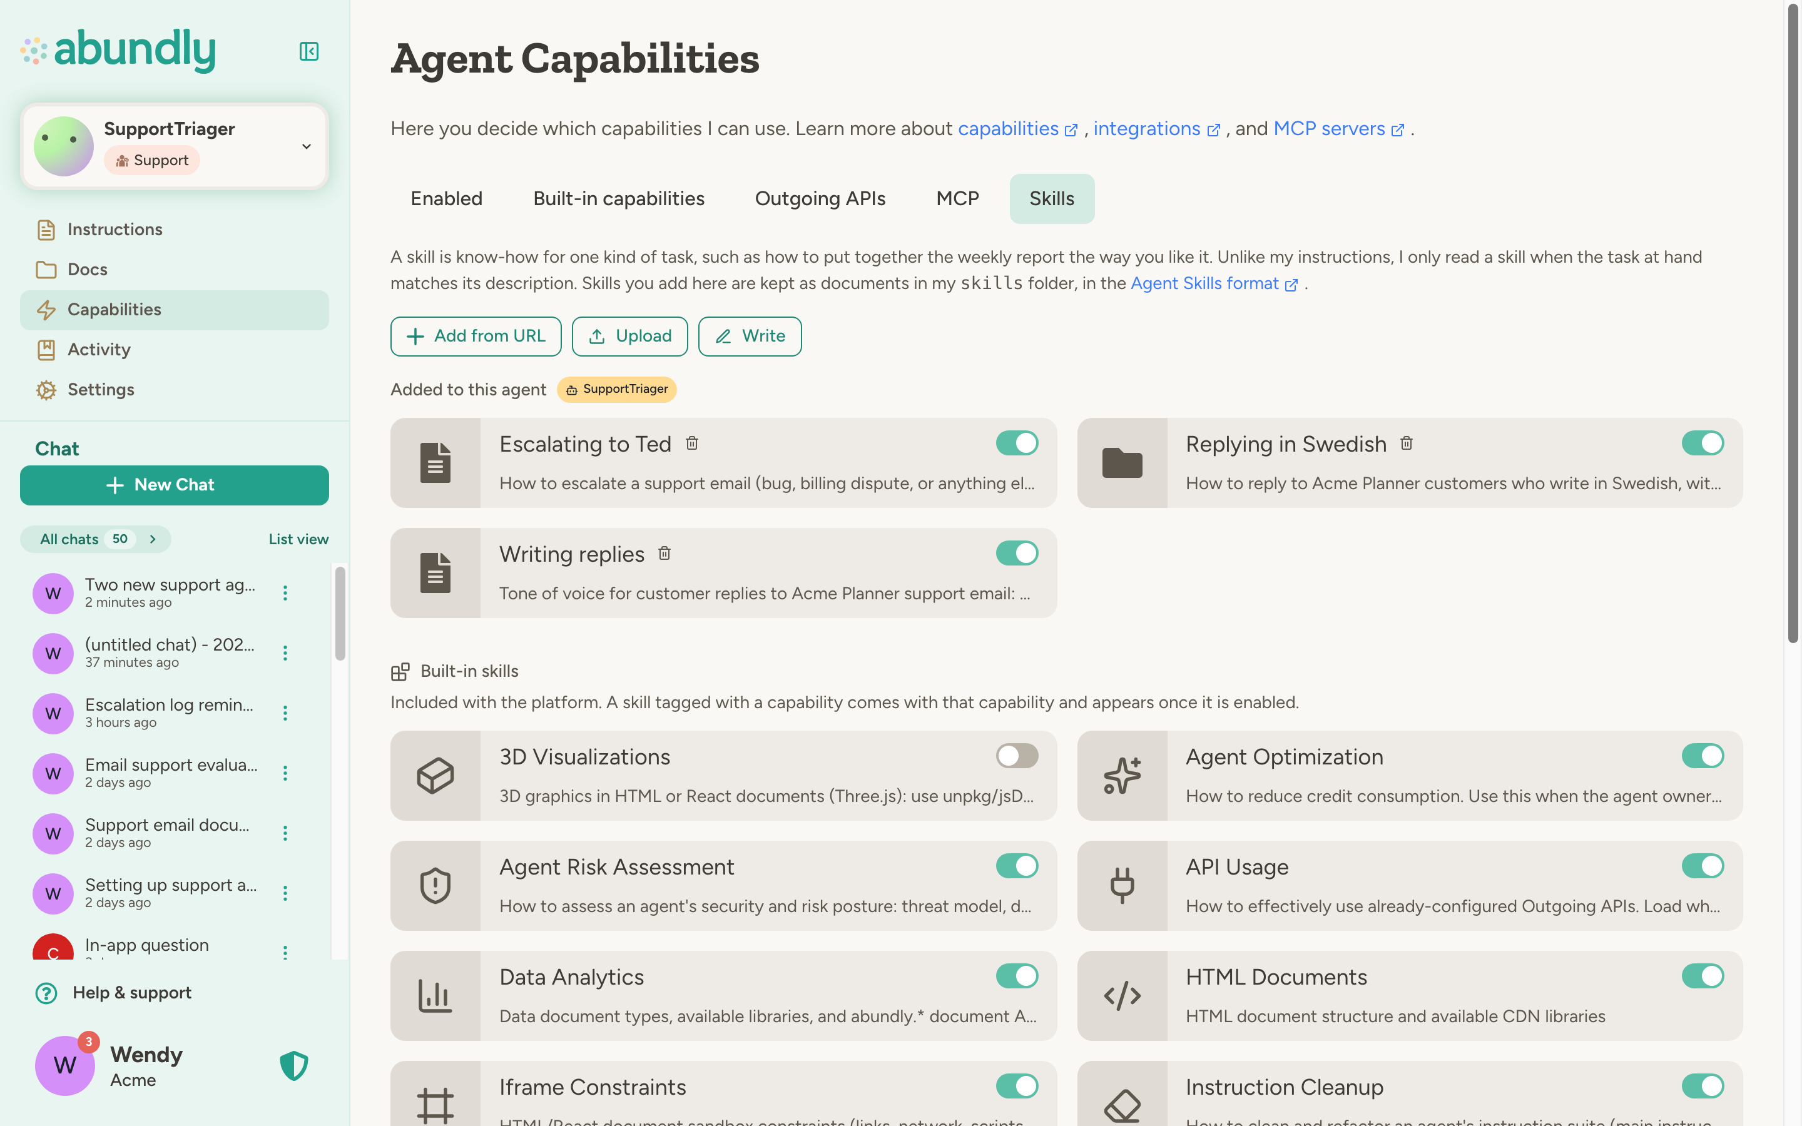Open the Agent Skills format link

[1214, 284]
